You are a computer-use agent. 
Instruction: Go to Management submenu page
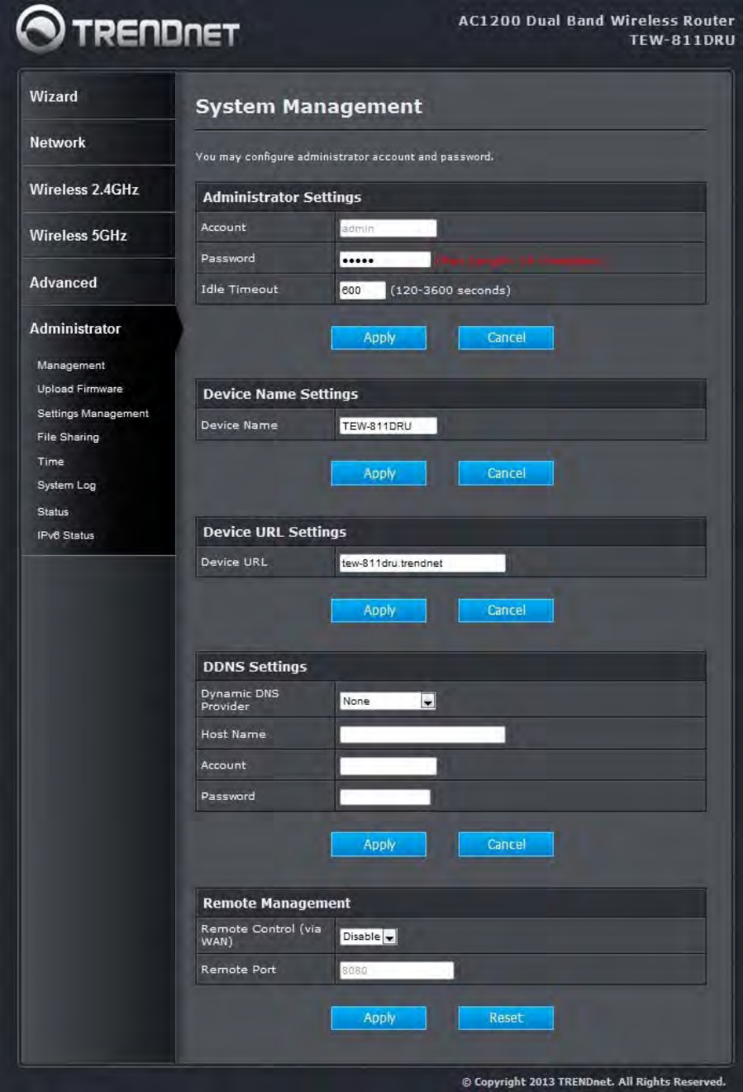(x=71, y=366)
